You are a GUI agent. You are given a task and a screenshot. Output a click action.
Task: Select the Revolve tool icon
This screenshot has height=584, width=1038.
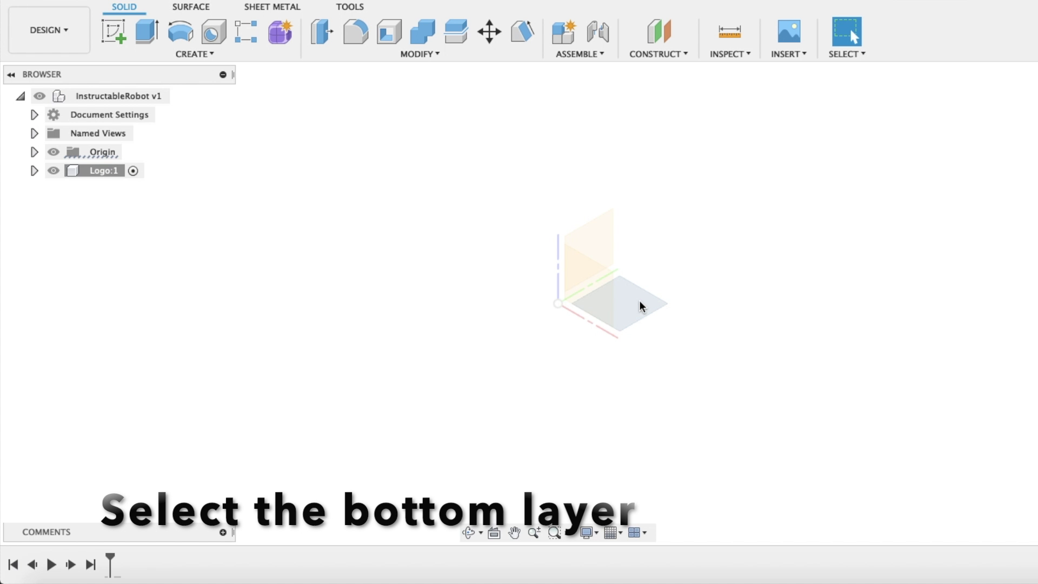[x=180, y=31]
